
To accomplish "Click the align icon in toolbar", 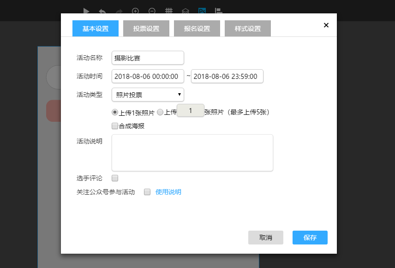I will pyautogui.click(x=218, y=11).
